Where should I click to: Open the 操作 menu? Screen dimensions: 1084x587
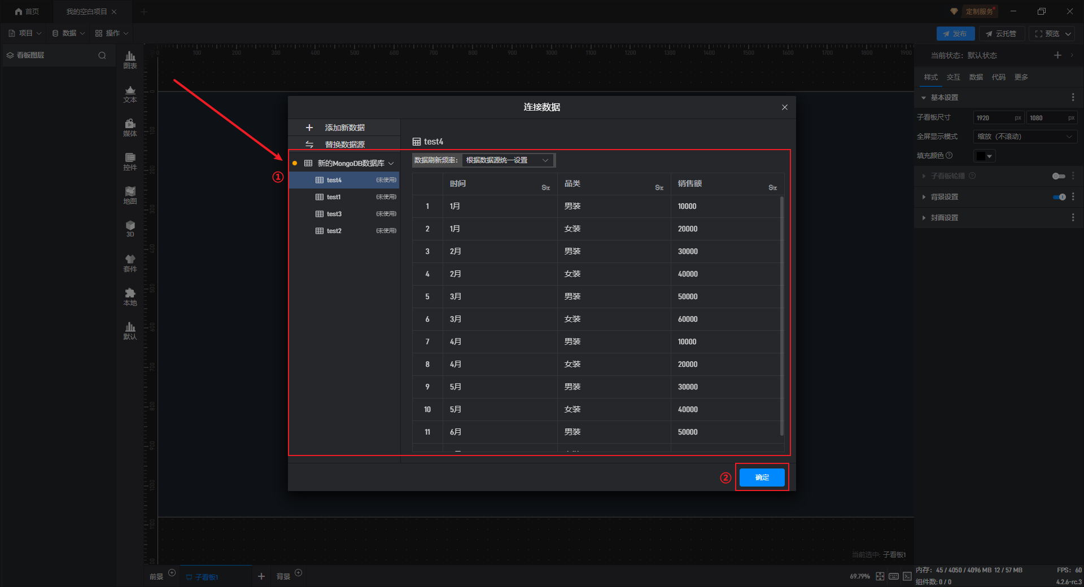[112, 33]
